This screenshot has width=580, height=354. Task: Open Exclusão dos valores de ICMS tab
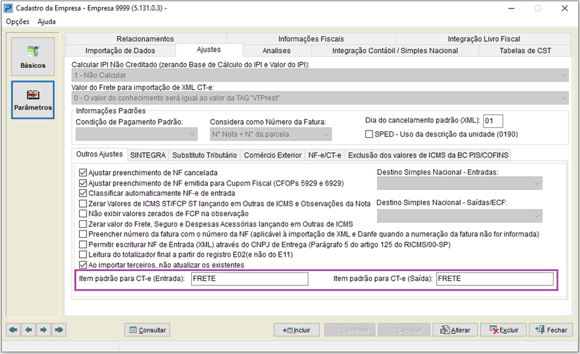pyautogui.click(x=428, y=155)
